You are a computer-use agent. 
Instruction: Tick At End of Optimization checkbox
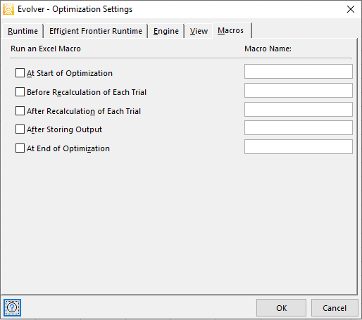(x=20, y=148)
